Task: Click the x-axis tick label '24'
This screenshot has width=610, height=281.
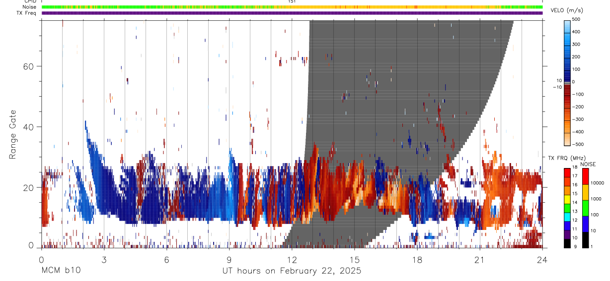Action: click(x=542, y=260)
